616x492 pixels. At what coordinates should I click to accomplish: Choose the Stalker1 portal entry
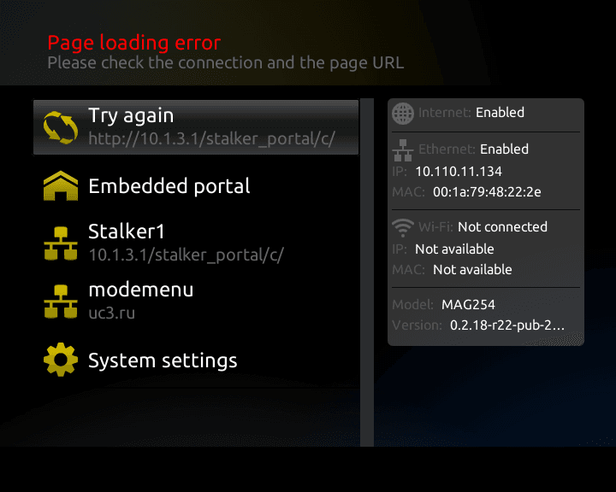click(x=126, y=231)
